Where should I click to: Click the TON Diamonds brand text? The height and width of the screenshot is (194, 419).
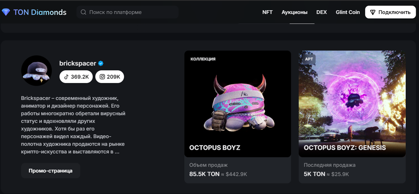(x=40, y=12)
